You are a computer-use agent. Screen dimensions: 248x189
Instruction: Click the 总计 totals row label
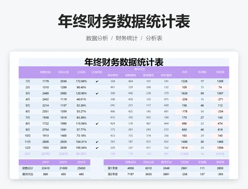[x=28, y=154]
